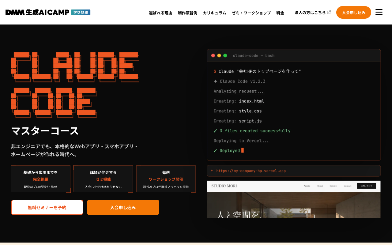The height and width of the screenshot is (245, 392).
Task: Click the yellow terminal window dot
Action: point(219,55)
